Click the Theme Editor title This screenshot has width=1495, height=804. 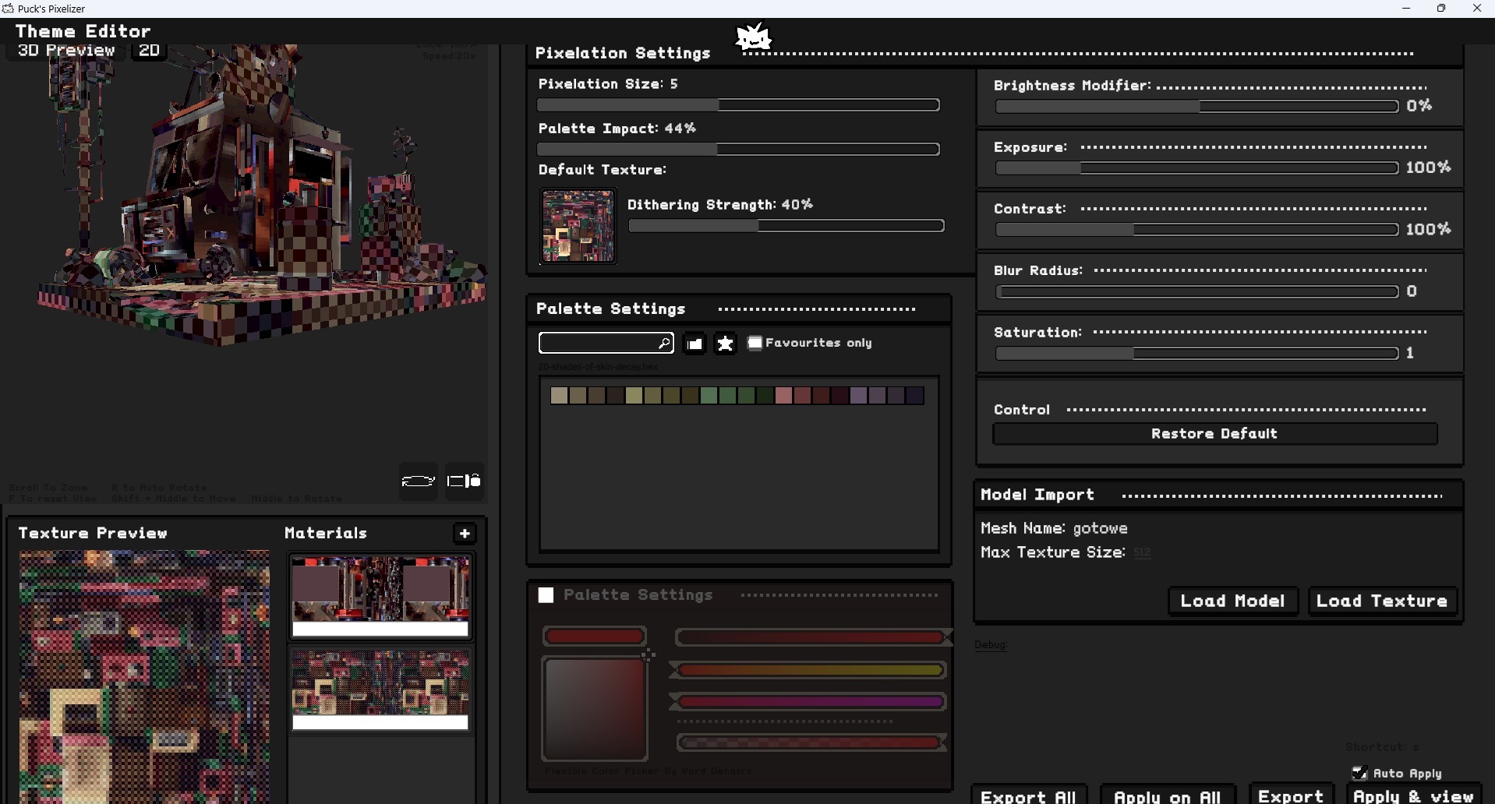(x=83, y=31)
